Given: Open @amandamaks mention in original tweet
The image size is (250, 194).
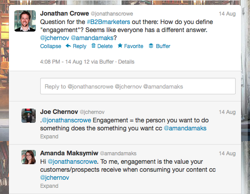Looking at the screenshot, I should pyautogui.click(x=92, y=38).
